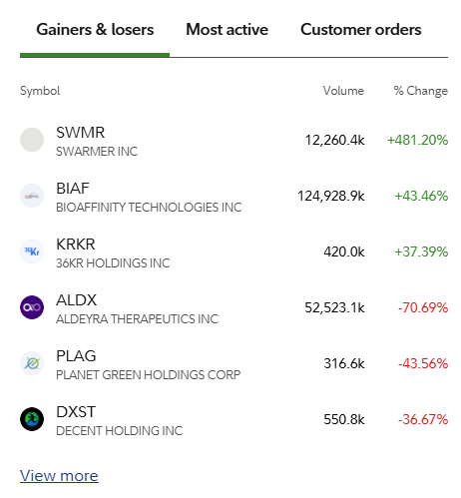Click the Symbol column header
Image resolution: width=461 pixels, height=498 pixels.
(40, 91)
